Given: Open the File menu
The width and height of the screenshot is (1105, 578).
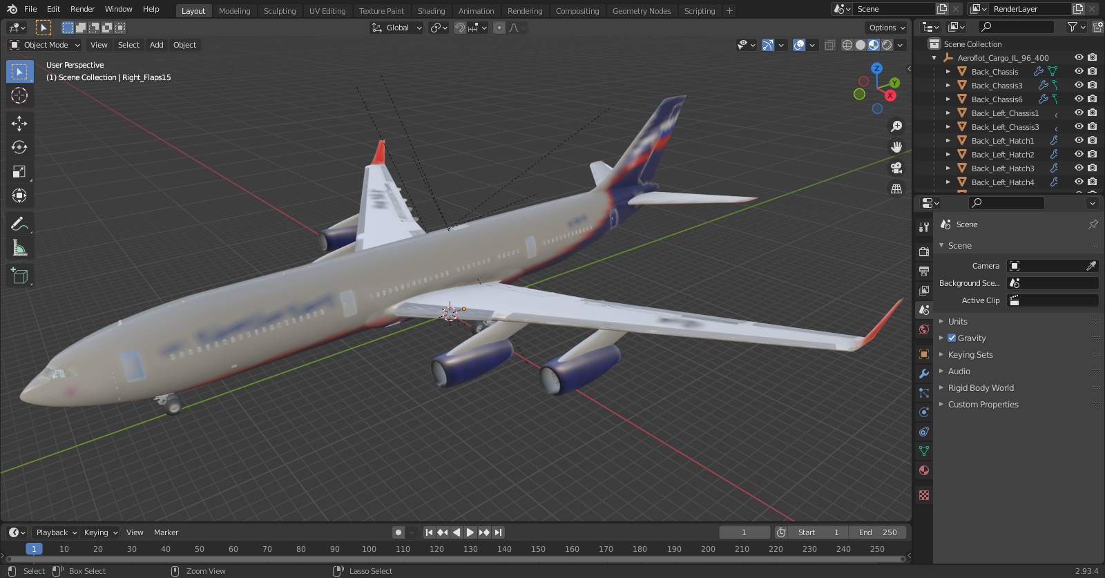Looking at the screenshot, I should (x=30, y=9).
